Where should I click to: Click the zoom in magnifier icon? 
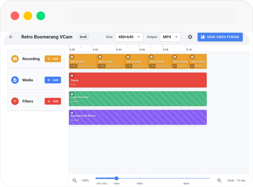(219, 180)
